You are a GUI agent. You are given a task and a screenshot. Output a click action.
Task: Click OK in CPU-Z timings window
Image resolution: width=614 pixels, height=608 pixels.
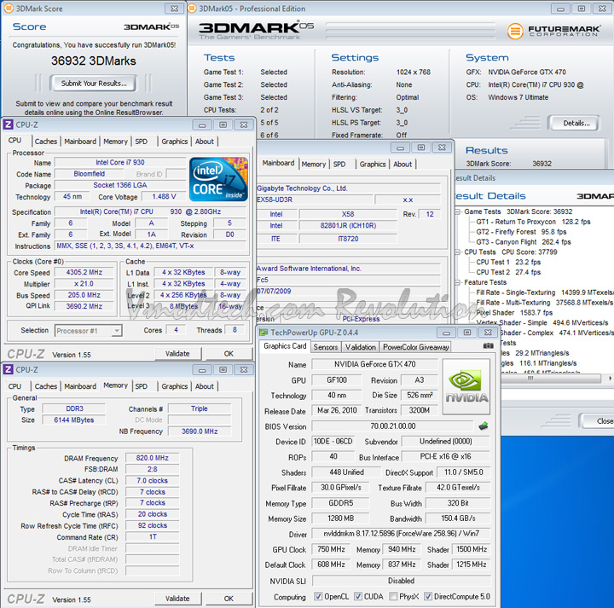(x=229, y=599)
